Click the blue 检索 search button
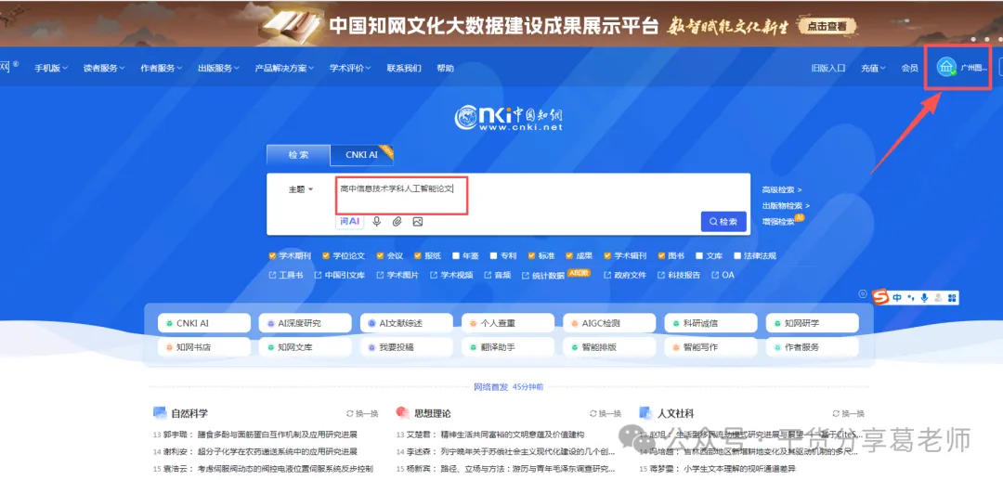Viewport: 1003px width, 480px height. click(723, 222)
